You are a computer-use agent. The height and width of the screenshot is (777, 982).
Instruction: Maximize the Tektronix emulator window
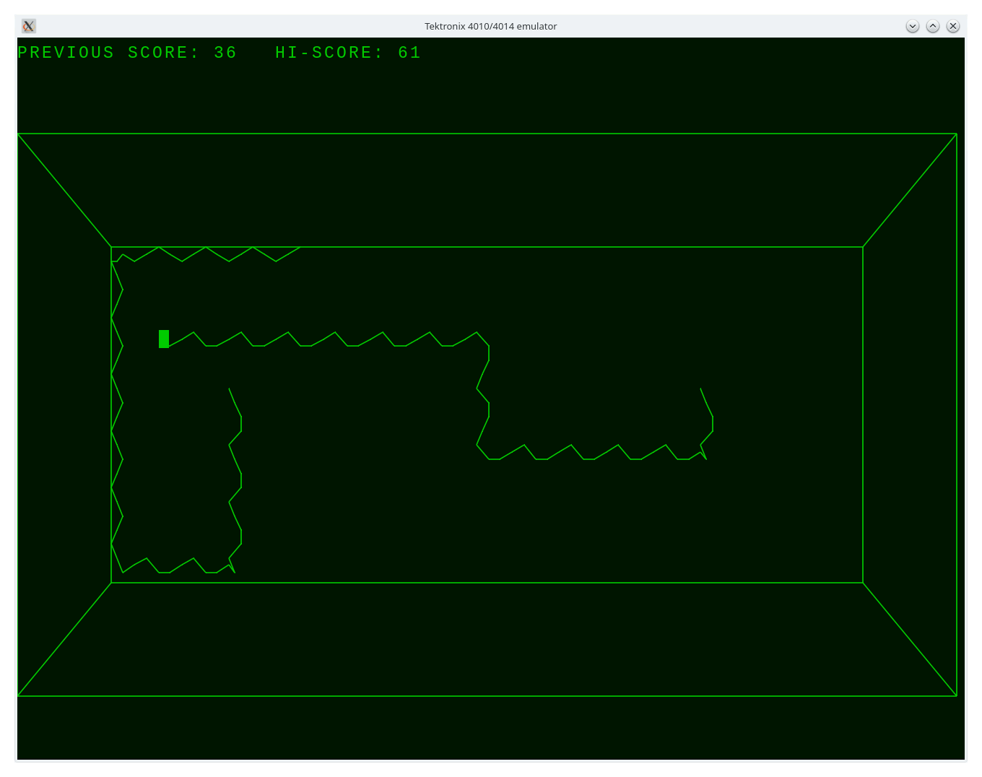pyautogui.click(x=933, y=26)
